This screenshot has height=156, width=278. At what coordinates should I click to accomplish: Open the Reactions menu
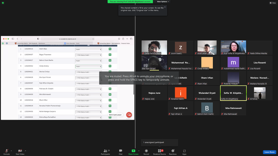click(173, 152)
